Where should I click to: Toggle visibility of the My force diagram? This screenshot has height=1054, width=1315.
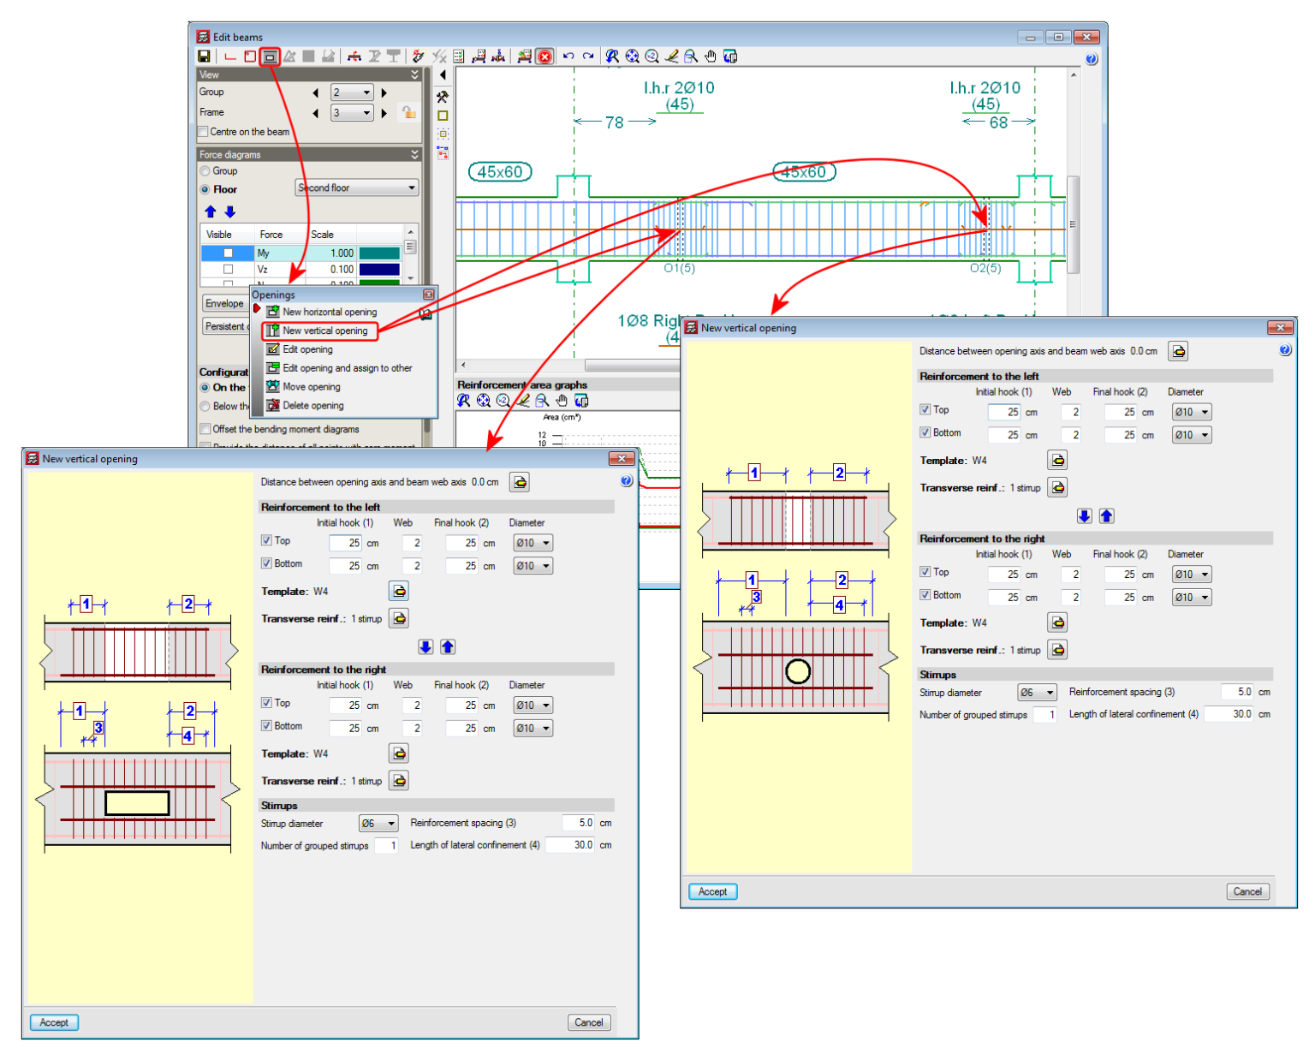[228, 253]
